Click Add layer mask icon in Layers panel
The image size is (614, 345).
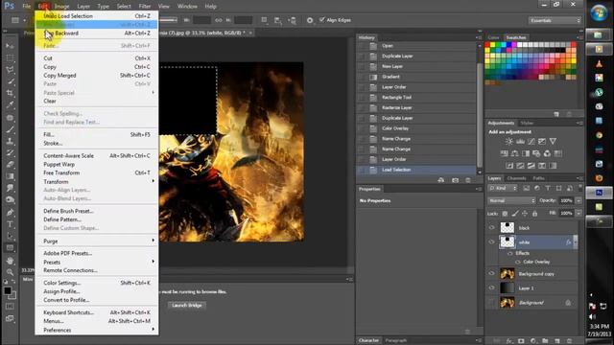tap(521, 341)
